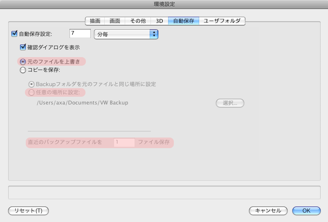
Task: Switch to the 描画 tab
Action: coord(94,21)
